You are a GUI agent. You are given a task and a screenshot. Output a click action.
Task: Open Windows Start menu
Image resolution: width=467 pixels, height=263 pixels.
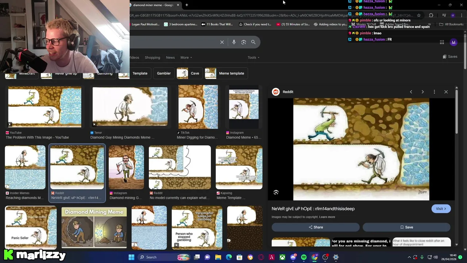131,257
